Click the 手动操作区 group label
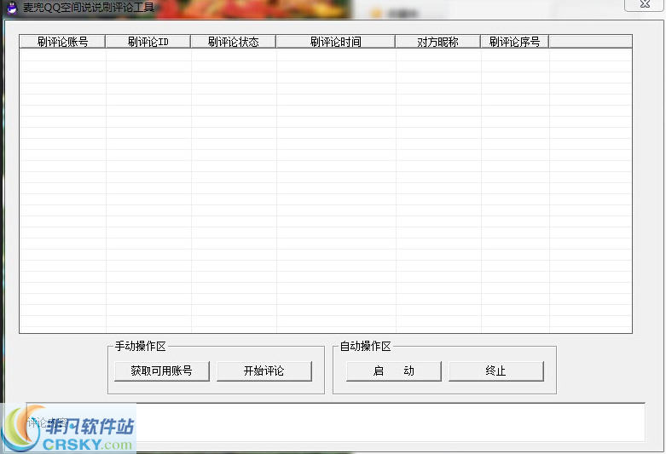 coord(140,347)
